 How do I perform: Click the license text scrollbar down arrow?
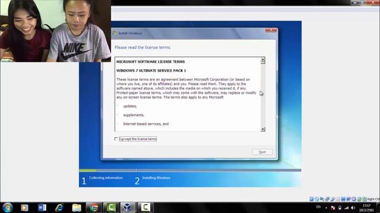click(262, 129)
